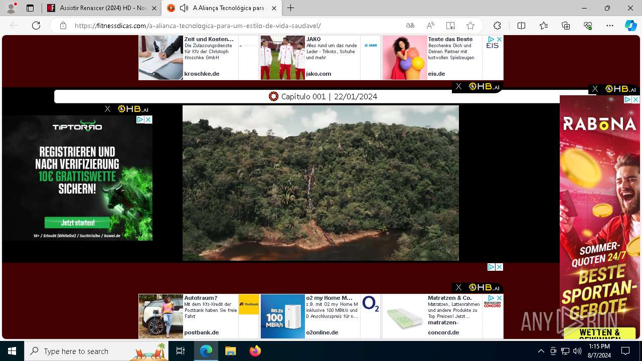Open File Explorer from the taskbar
Viewport: 642px width, 361px height.
[x=230, y=351]
